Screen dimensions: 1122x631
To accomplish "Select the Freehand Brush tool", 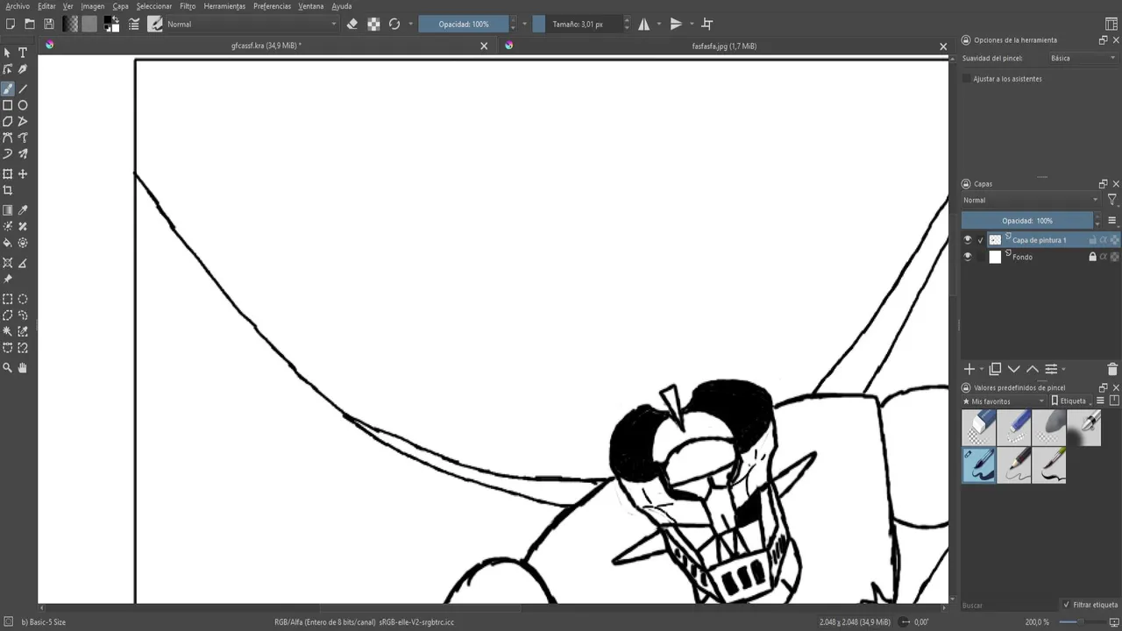I will (x=8, y=89).
